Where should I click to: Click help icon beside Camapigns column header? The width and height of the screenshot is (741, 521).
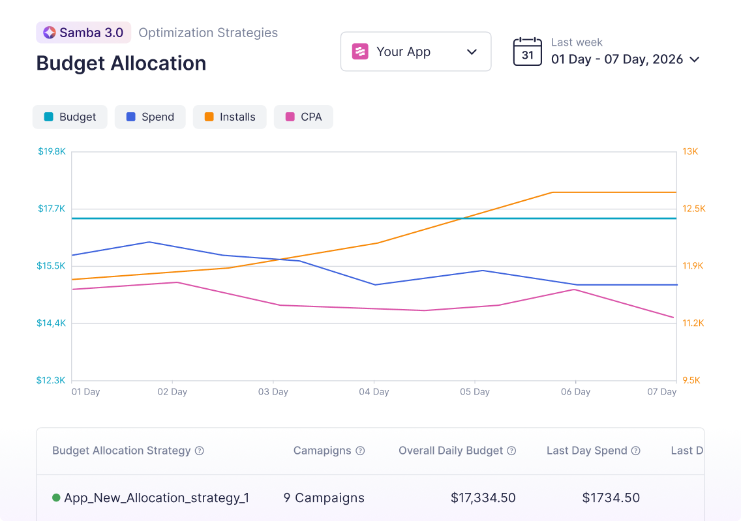pyautogui.click(x=360, y=451)
